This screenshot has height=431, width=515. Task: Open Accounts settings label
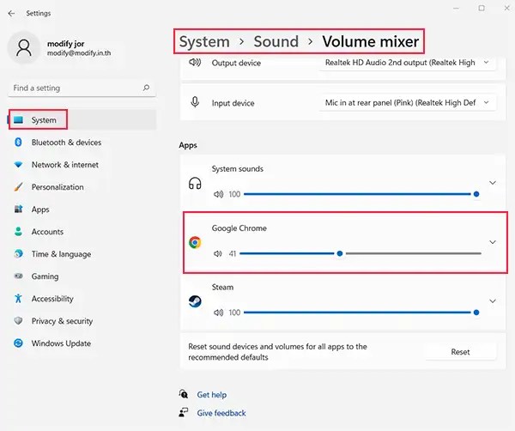[47, 232]
